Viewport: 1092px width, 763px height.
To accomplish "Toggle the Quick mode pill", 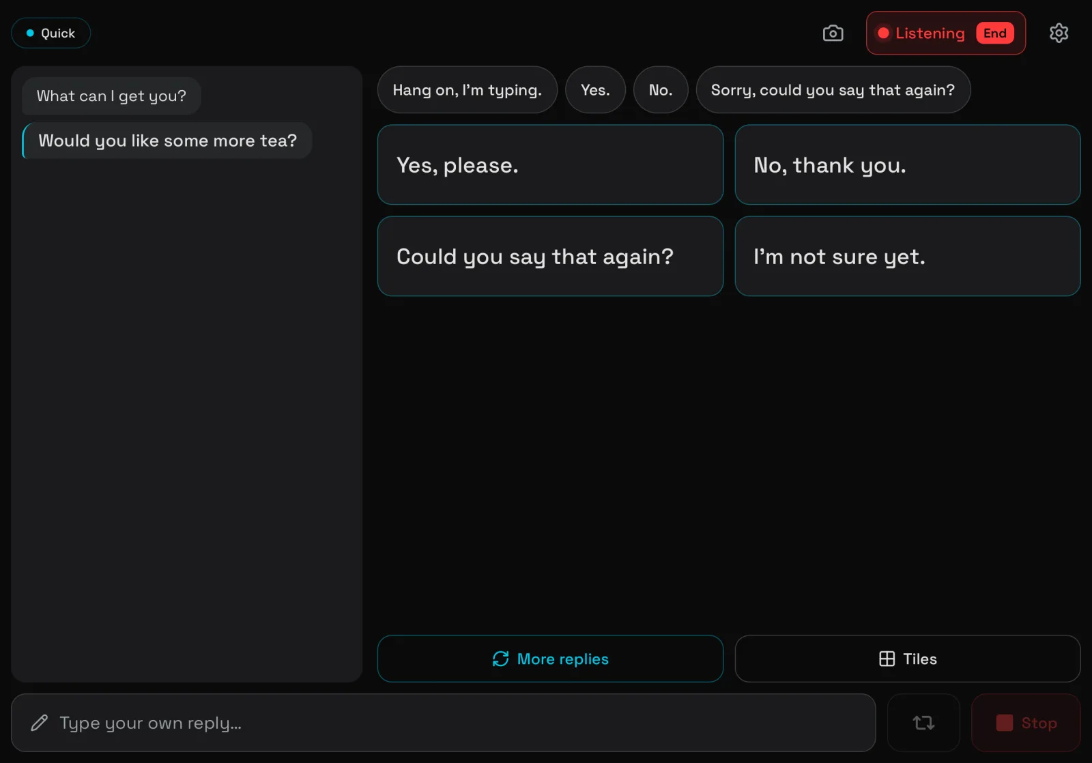I will [51, 33].
